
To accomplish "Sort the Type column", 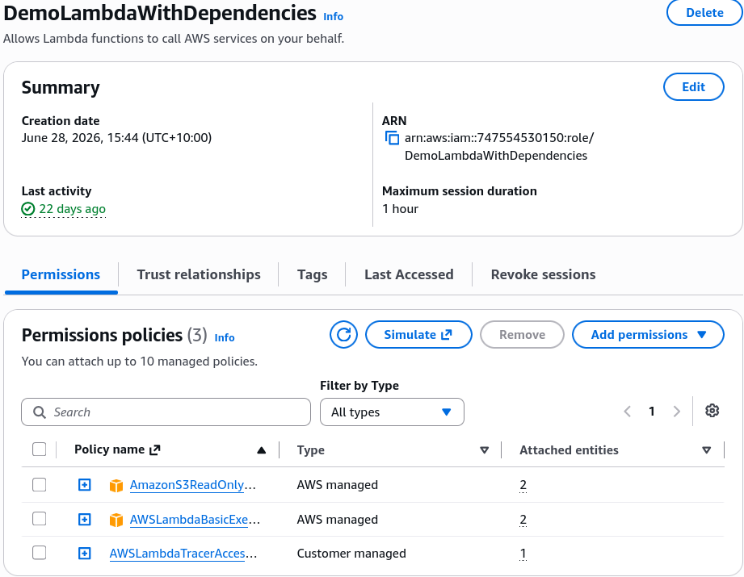I will pyautogui.click(x=485, y=450).
